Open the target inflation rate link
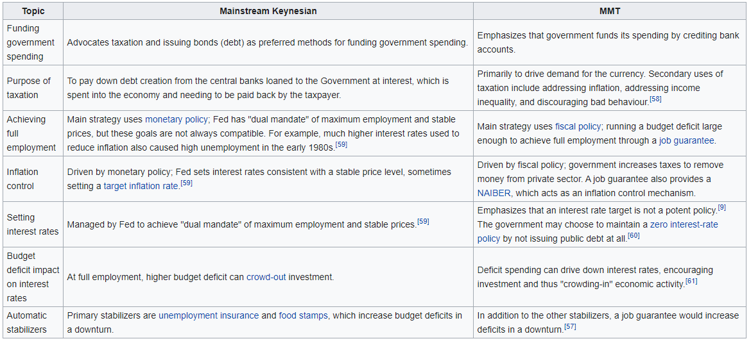Viewport: 751px width, 341px height. coord(141,186)
